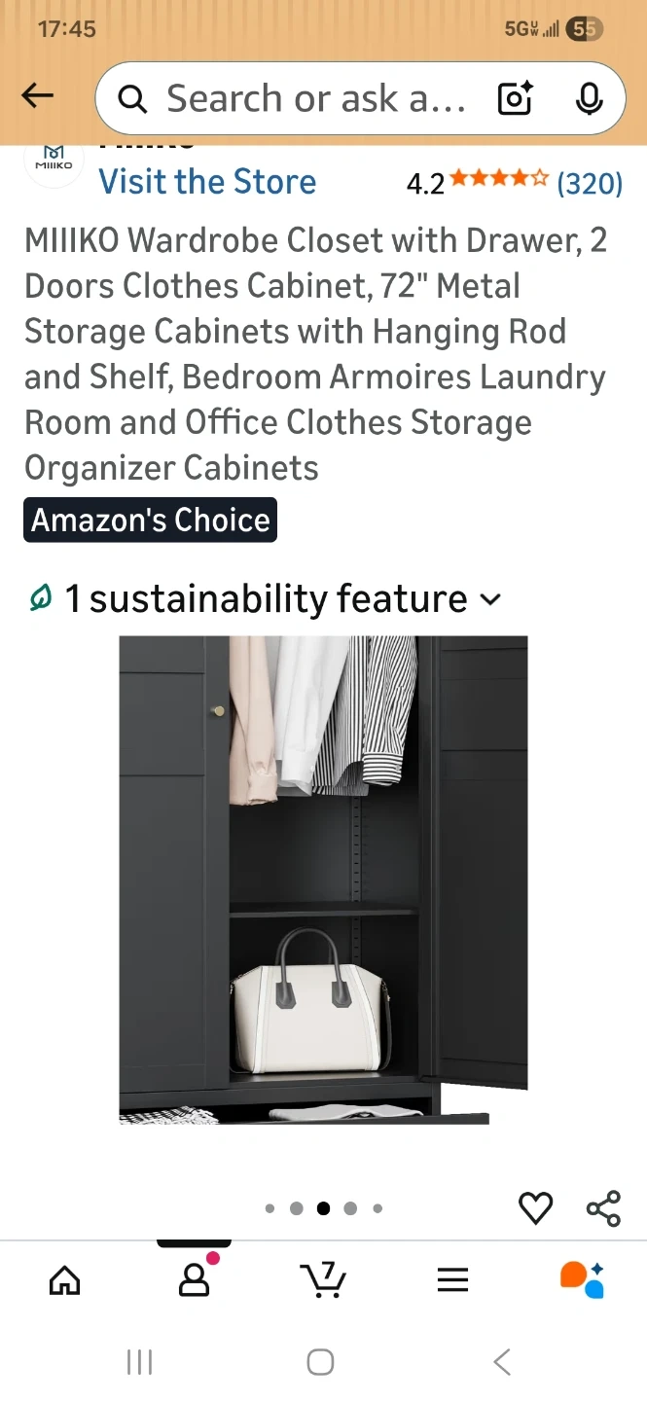Image resolution: width=647 pixels, height=1401 pixels.
Task: Launch the Rufus AI assistant icon
Action: point(583,1279)
